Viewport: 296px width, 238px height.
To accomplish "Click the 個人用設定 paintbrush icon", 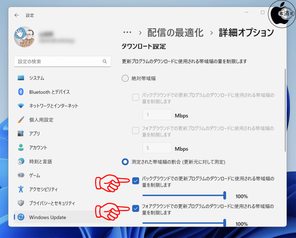I will point(21,120).
